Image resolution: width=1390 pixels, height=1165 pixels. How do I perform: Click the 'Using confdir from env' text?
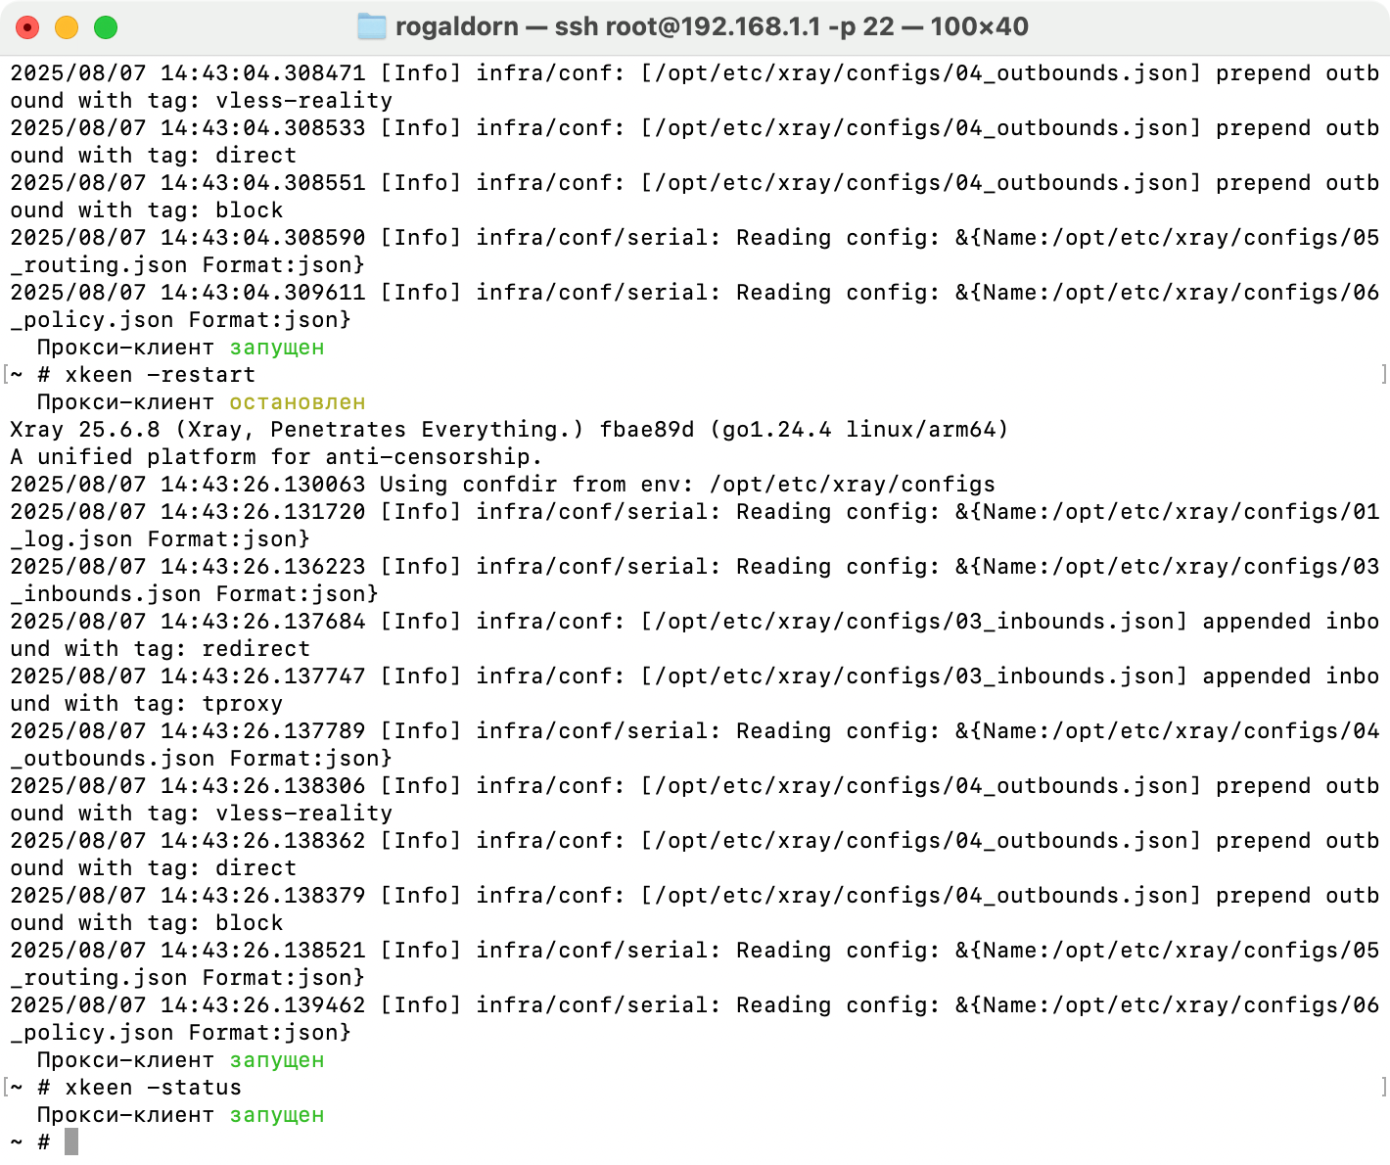(x=536, y=485)
